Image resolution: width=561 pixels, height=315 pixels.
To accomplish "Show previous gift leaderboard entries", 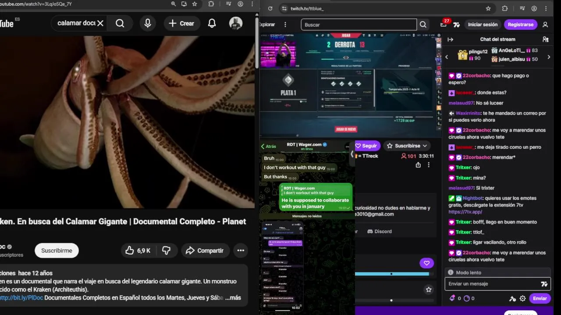I will pyautogui.click(x=447, y=57).
